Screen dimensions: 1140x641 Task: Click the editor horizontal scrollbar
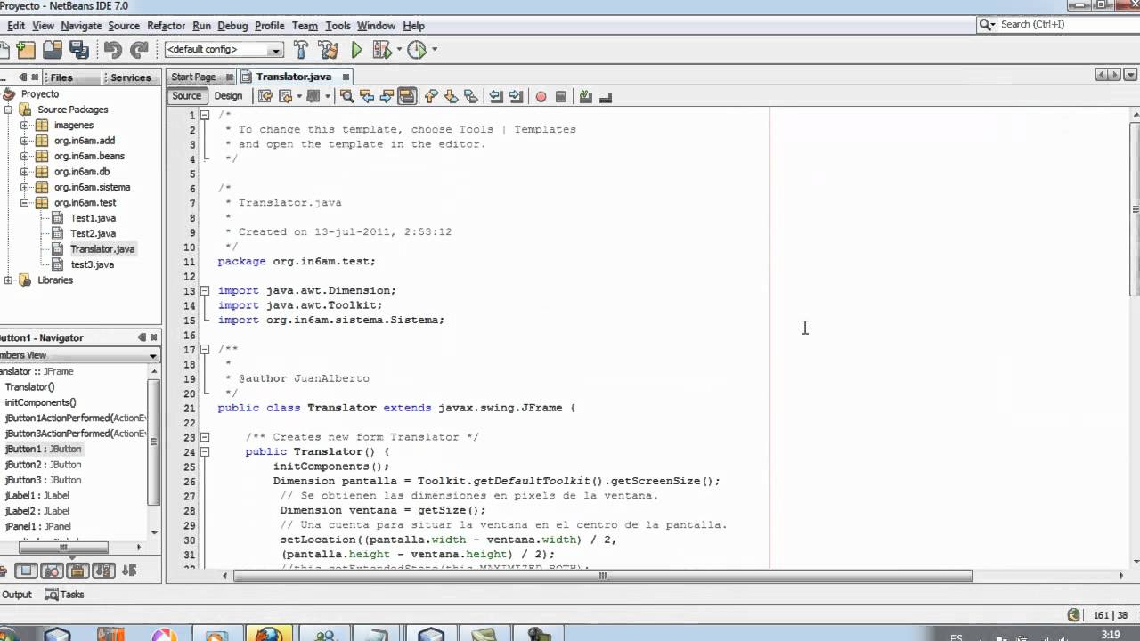[603, 576]
